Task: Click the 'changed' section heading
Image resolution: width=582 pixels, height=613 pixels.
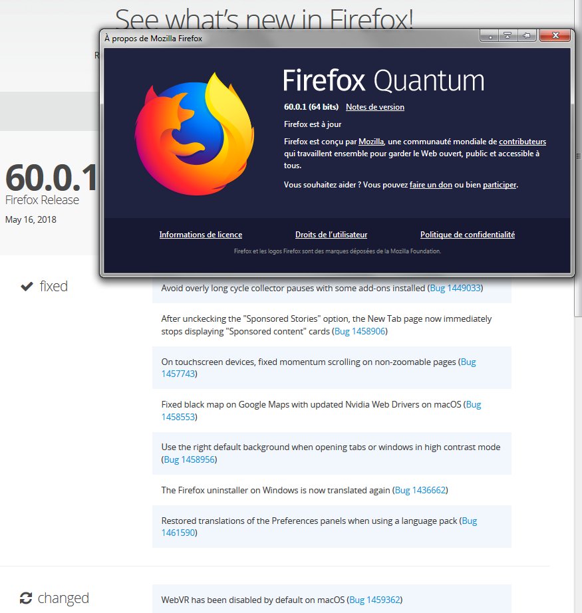Action: [x=63, y=598]
